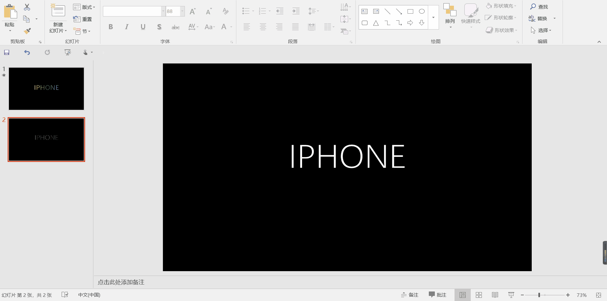Click the Decrease Indent icon

280,11
